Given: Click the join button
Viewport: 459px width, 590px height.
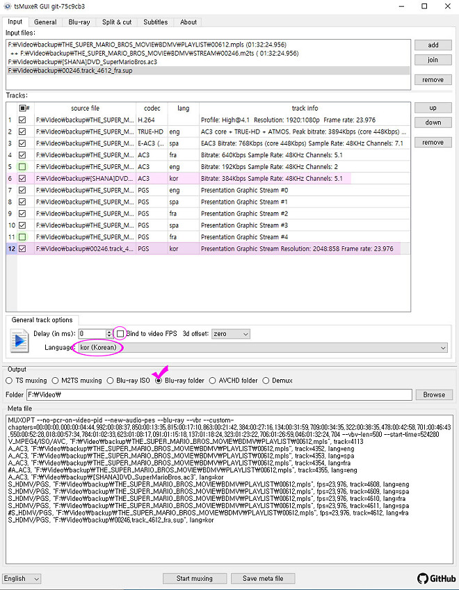Looking at the screenshot, I should (x=433, y=60).
